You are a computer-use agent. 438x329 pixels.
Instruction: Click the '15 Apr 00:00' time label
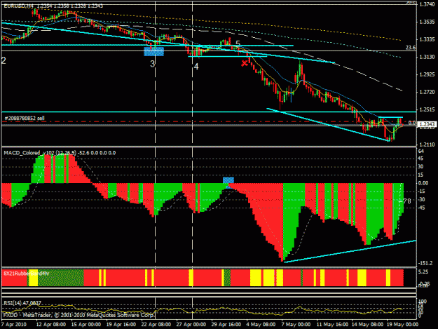point(85,325)
